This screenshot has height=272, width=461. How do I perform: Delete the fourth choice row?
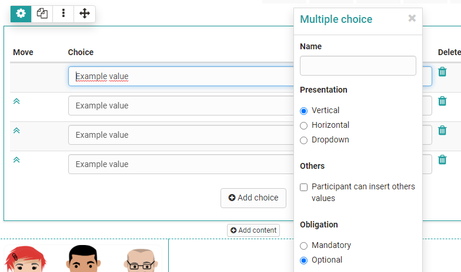point(442,159)
